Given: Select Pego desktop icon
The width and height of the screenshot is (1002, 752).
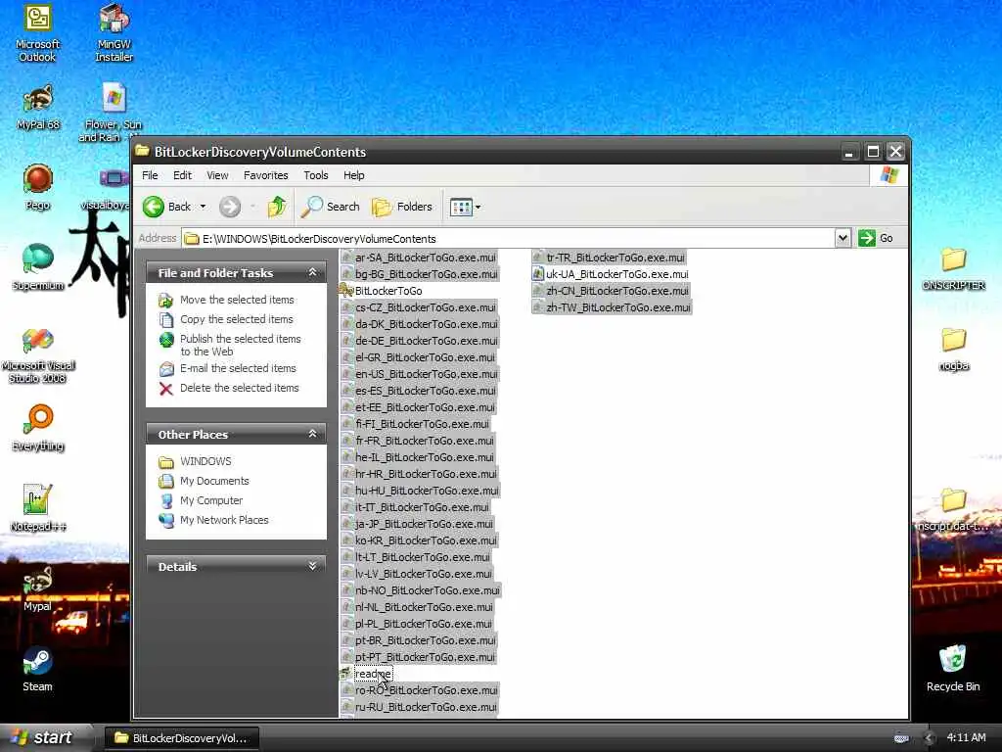Looking at the screenshot, I should [38, 187].
